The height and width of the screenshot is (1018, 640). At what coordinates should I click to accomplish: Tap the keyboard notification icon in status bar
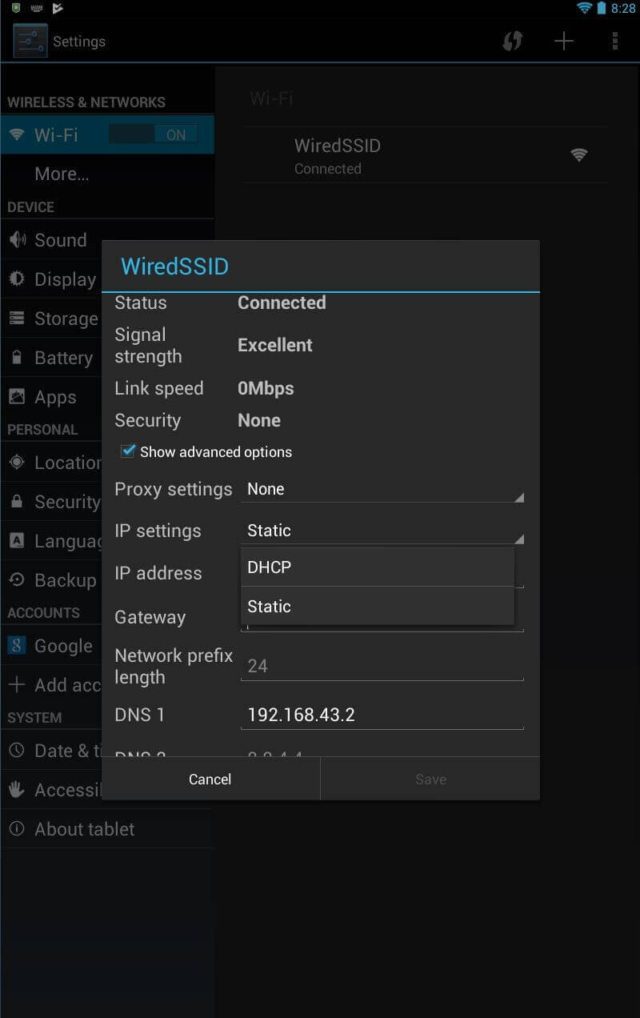[x=36, y=8]
